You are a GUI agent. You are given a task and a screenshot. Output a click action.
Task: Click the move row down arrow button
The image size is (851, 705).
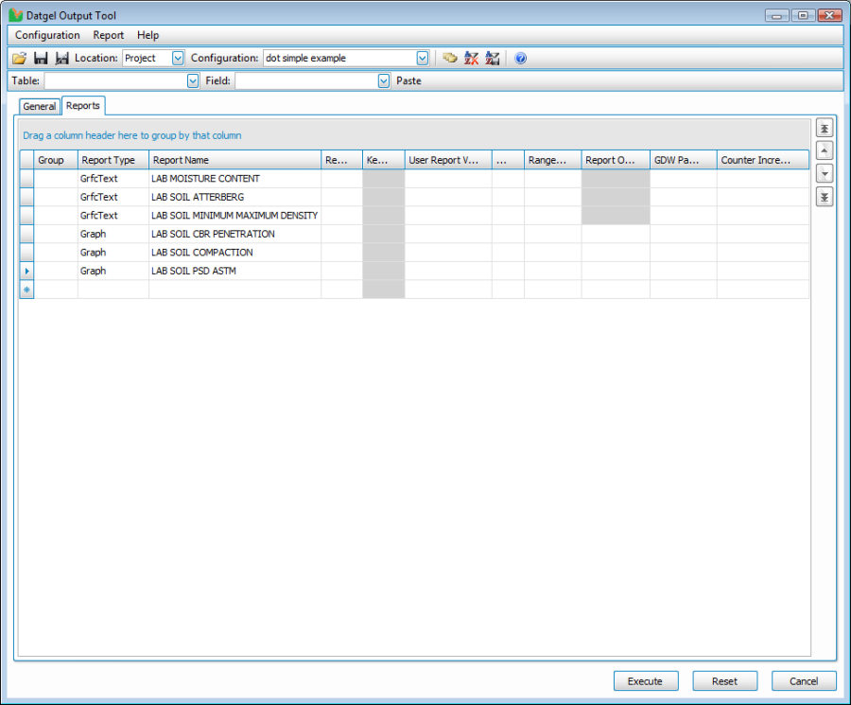825,174
